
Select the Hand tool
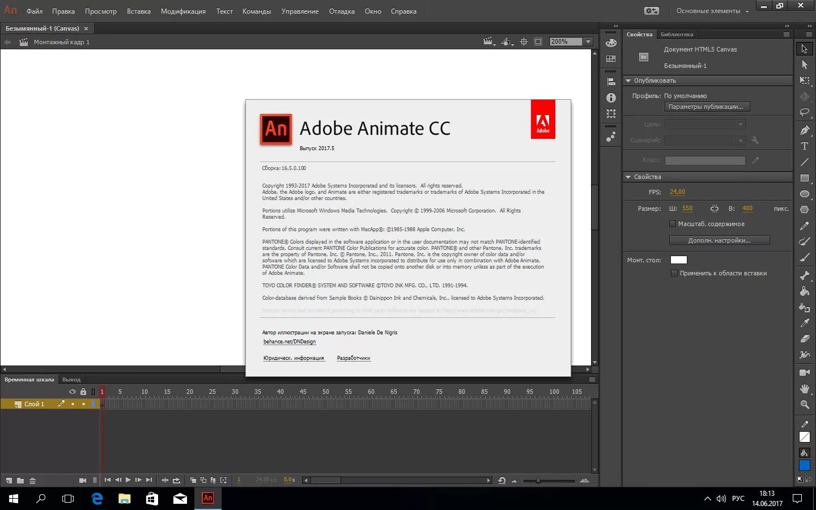(805, 389)
